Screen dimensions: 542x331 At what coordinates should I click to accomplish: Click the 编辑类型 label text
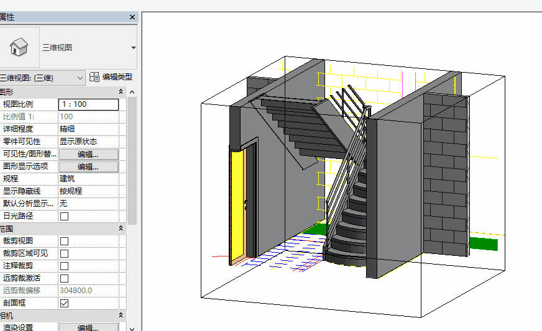(x=117, y=77)
